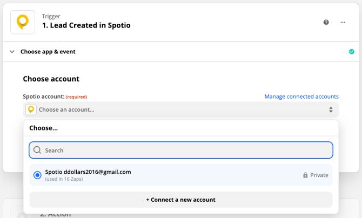
Task: Open the three-dot more options menu
Action: (x=343, y=22)
